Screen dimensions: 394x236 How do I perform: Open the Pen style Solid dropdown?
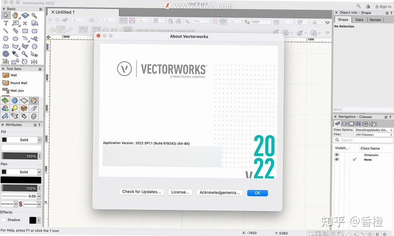tap(21, 172)
